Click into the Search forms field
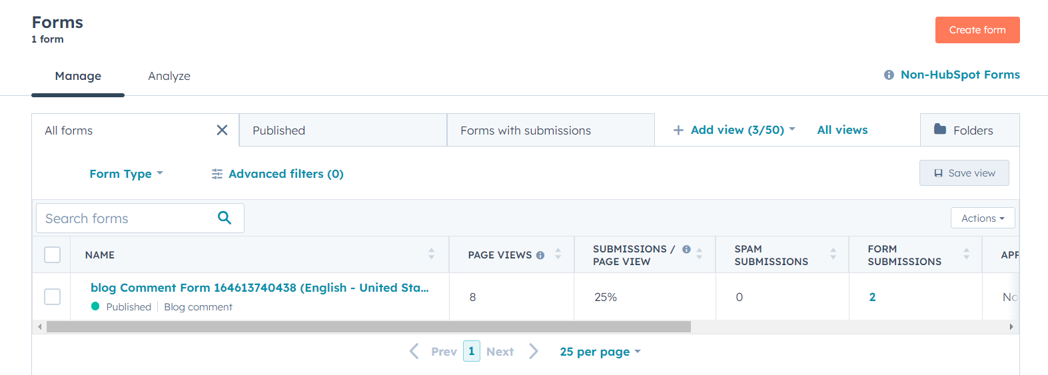Image resolution: width=1048 pixels, height=375 pixels. coord(127,218)
